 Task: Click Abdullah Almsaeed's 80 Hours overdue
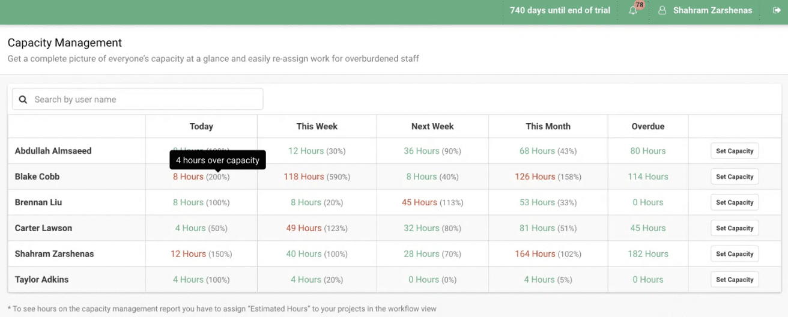[648, 151]
